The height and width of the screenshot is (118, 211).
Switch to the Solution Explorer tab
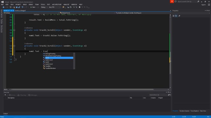point(184,111)
